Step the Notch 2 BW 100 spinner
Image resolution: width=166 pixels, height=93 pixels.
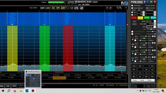click(x=143, y=15)
